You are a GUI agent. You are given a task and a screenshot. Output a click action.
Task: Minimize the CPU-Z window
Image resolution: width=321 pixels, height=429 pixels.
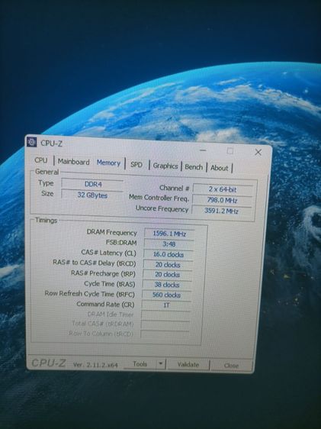point(203,150)
